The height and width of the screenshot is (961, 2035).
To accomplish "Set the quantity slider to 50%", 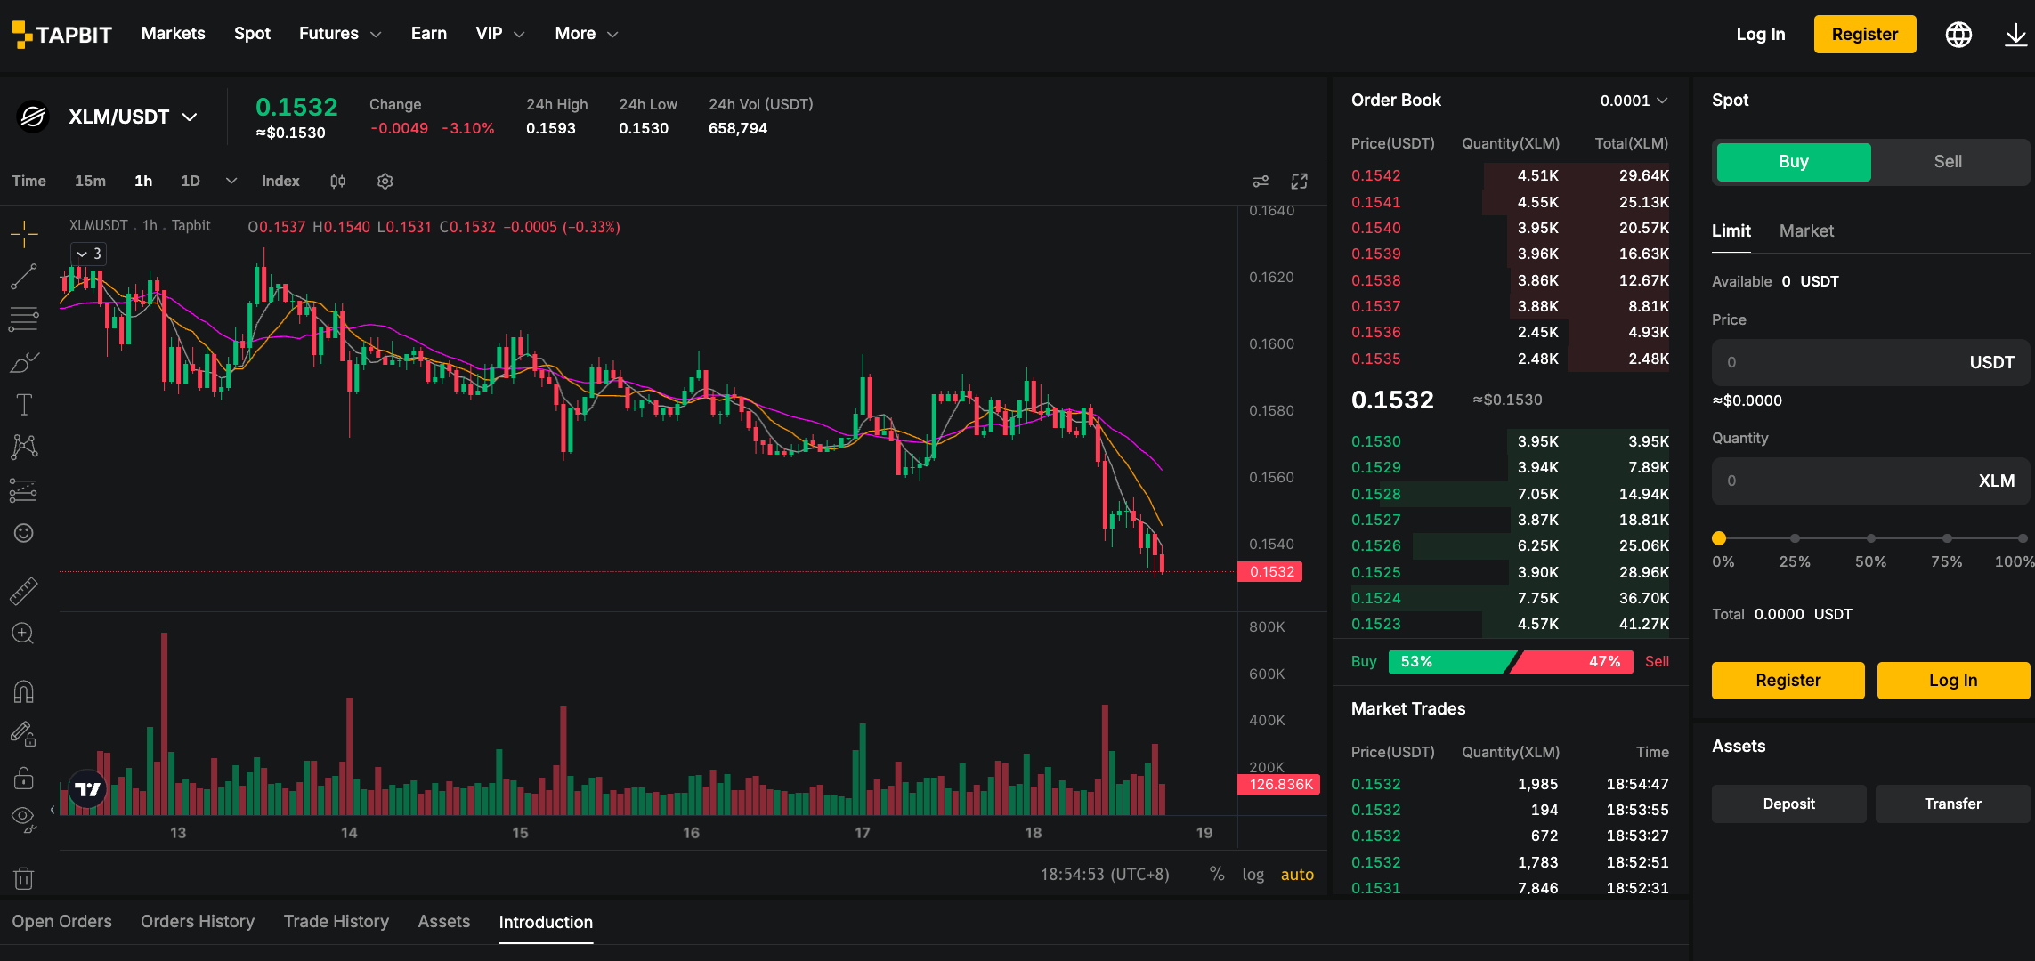I will [x=1871, y=539].
